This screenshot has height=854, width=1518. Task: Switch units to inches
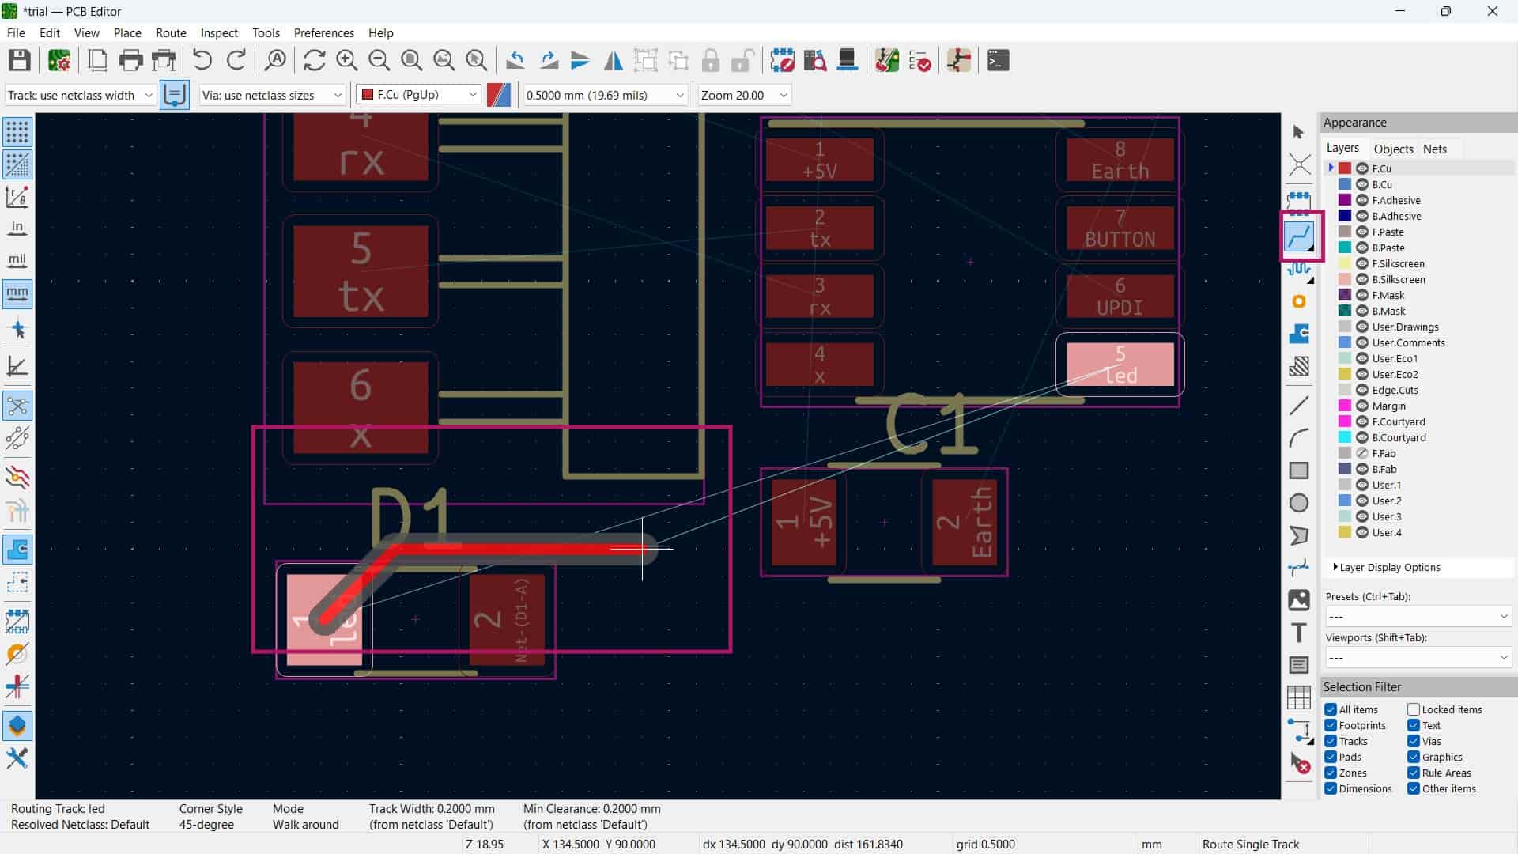click(17, 229)
